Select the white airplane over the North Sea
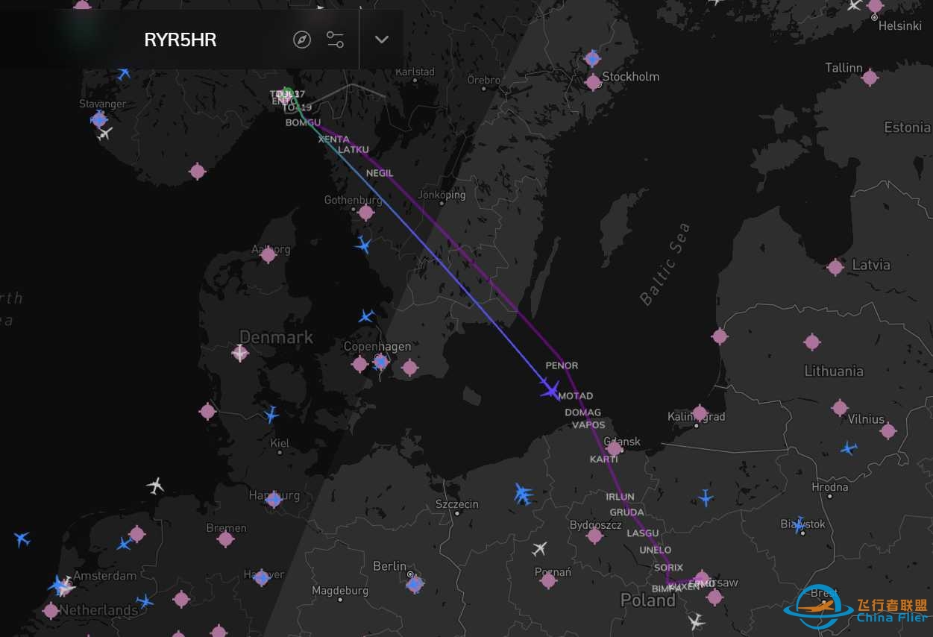933x637 pixels. click(x=155, y=487)
